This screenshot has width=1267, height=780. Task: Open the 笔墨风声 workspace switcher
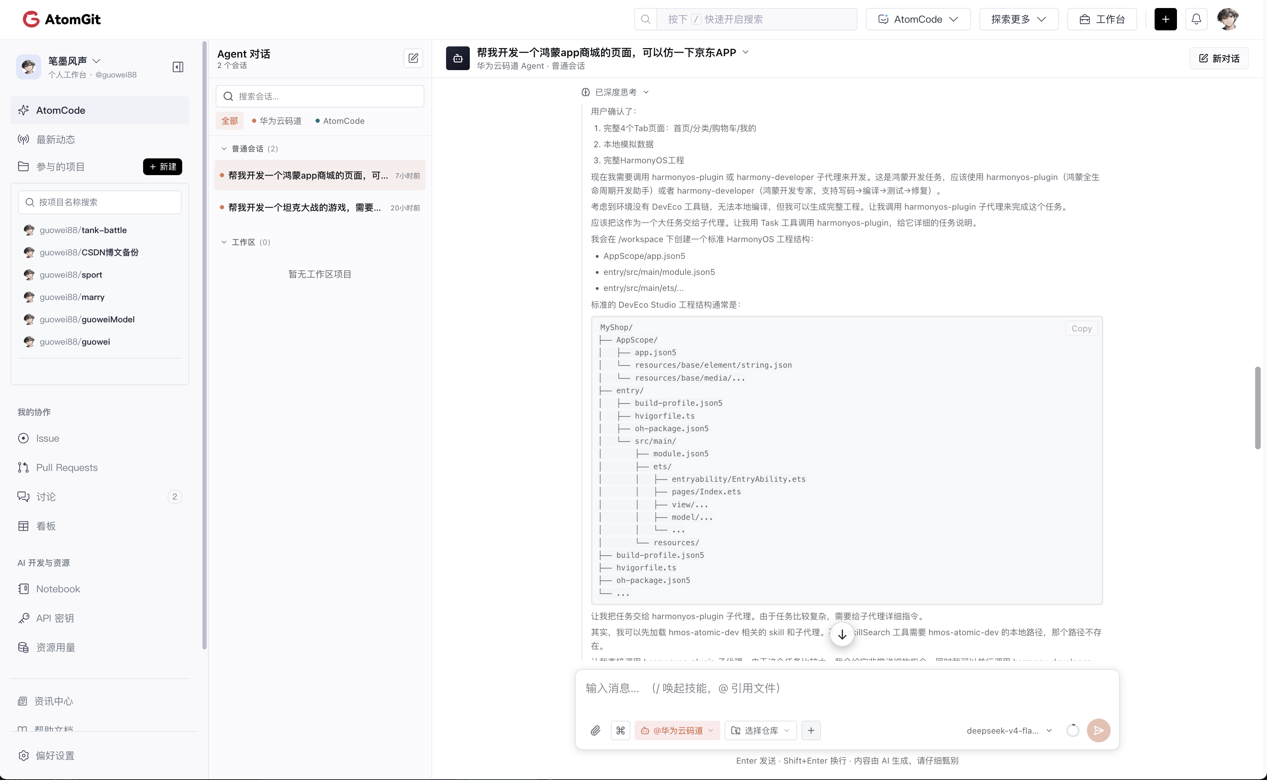[x=74, y=61]
